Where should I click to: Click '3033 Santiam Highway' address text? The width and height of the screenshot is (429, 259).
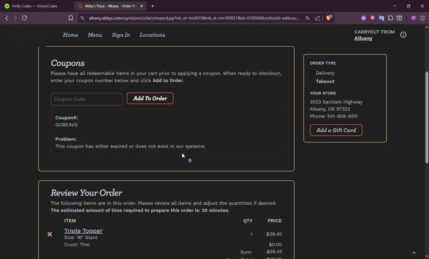[336, 102]
